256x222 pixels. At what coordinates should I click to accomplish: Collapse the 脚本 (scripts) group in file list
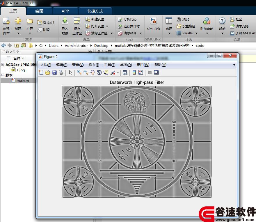click(x=3, y=75)
